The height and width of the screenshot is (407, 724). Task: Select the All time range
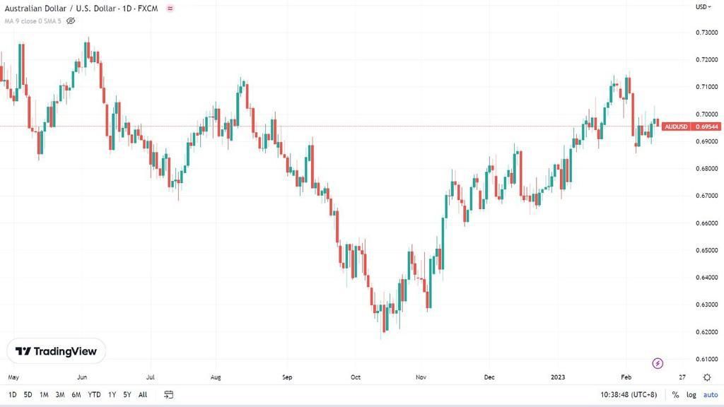[143, 394]
